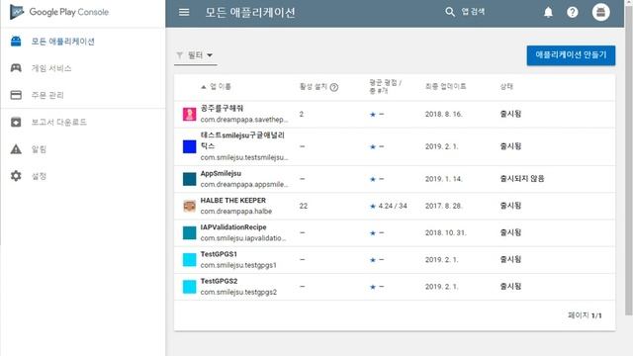Open the 공주를구해줘 app entry
Viewport: 633px width, 356px height.
tap(395, 115)
